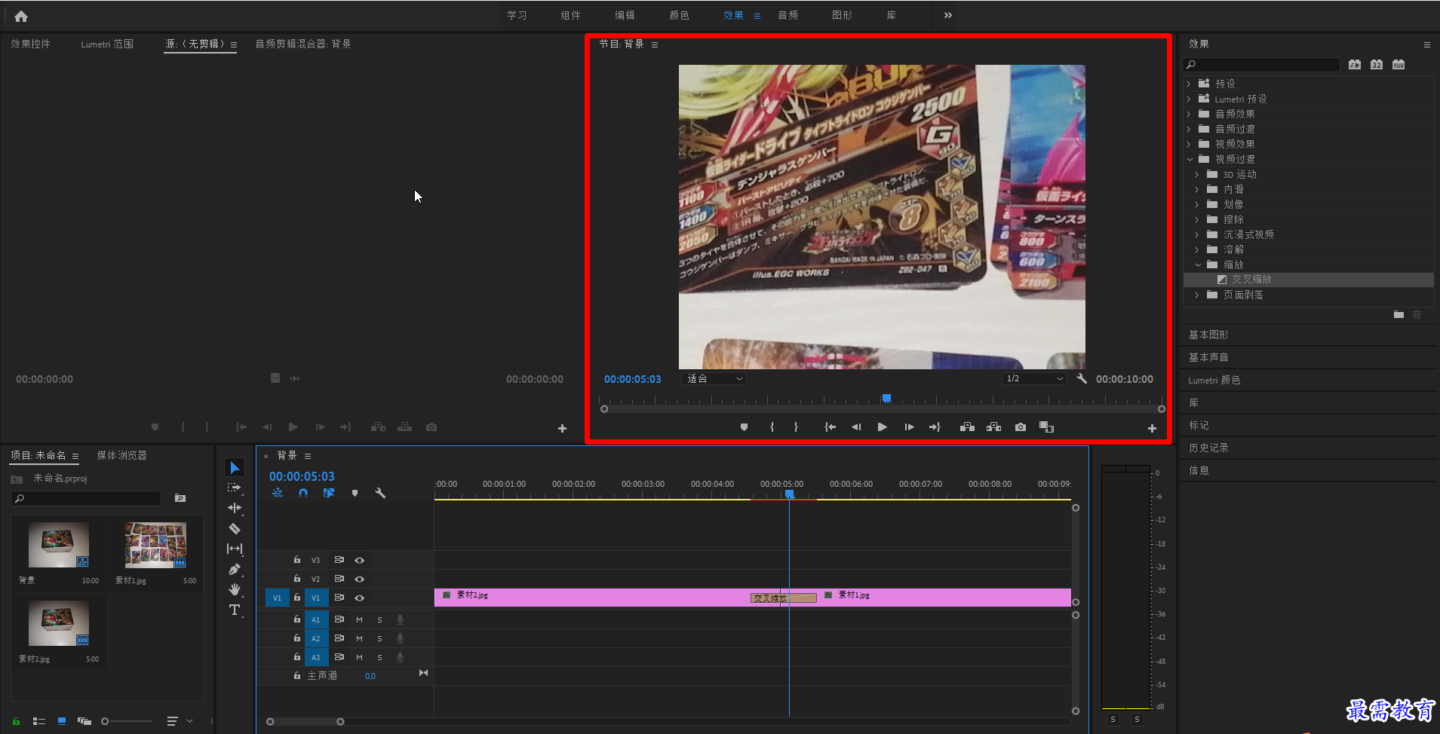Click the program monitor playhead marker

coord(886,398)
